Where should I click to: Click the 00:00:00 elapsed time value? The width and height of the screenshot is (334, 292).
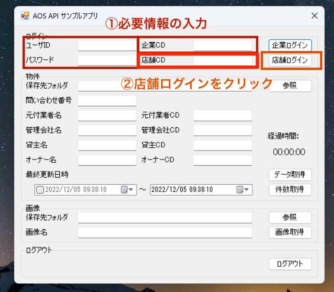(289, 152)
